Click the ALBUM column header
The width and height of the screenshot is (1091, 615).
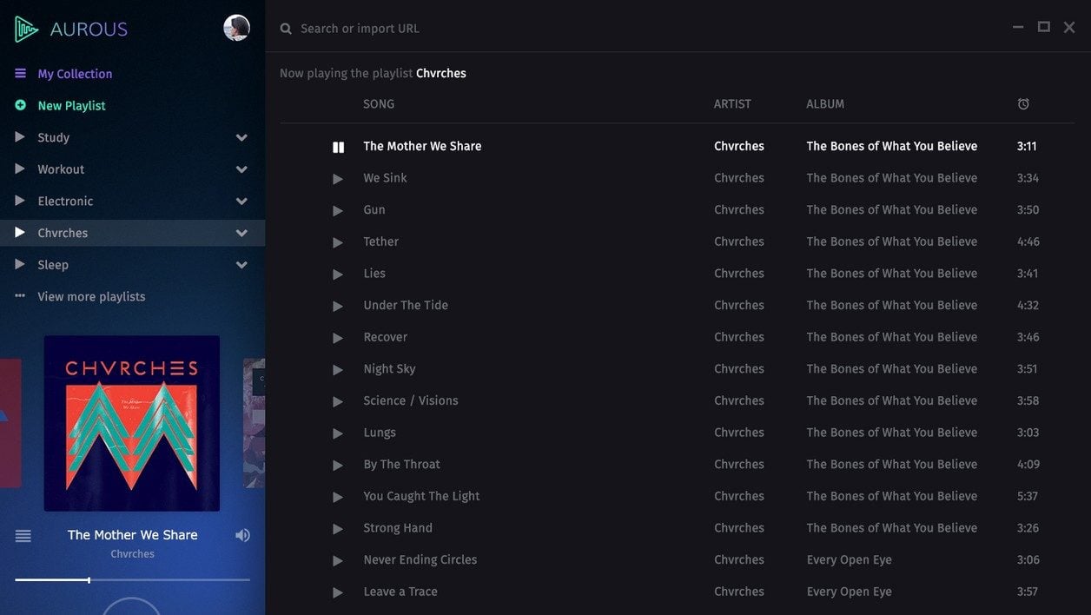coord(825,103)
